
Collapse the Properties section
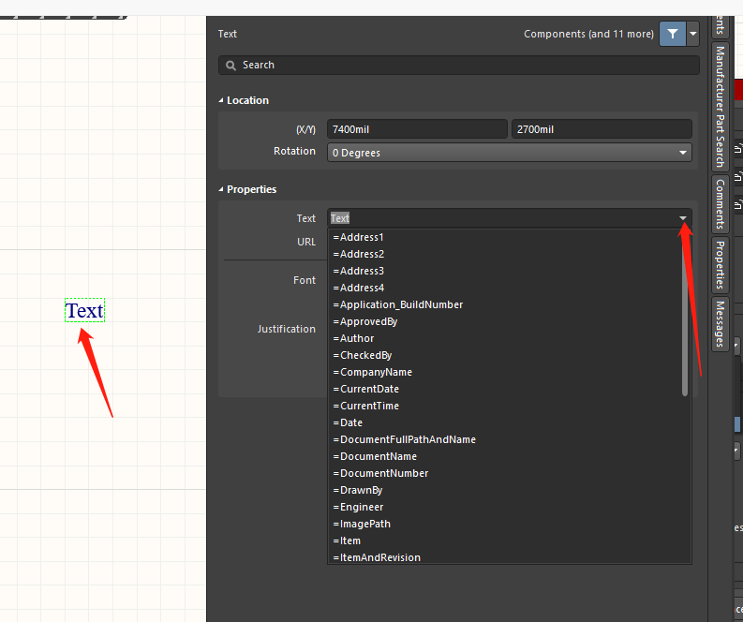click(x=221, y=189)
